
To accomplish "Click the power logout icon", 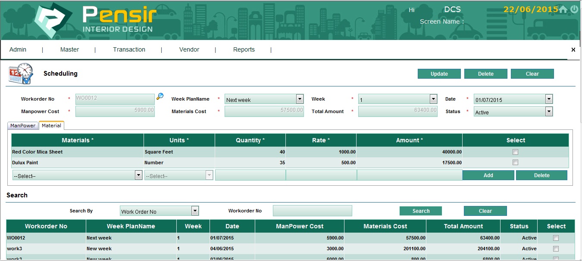I will tap(574, 9).
